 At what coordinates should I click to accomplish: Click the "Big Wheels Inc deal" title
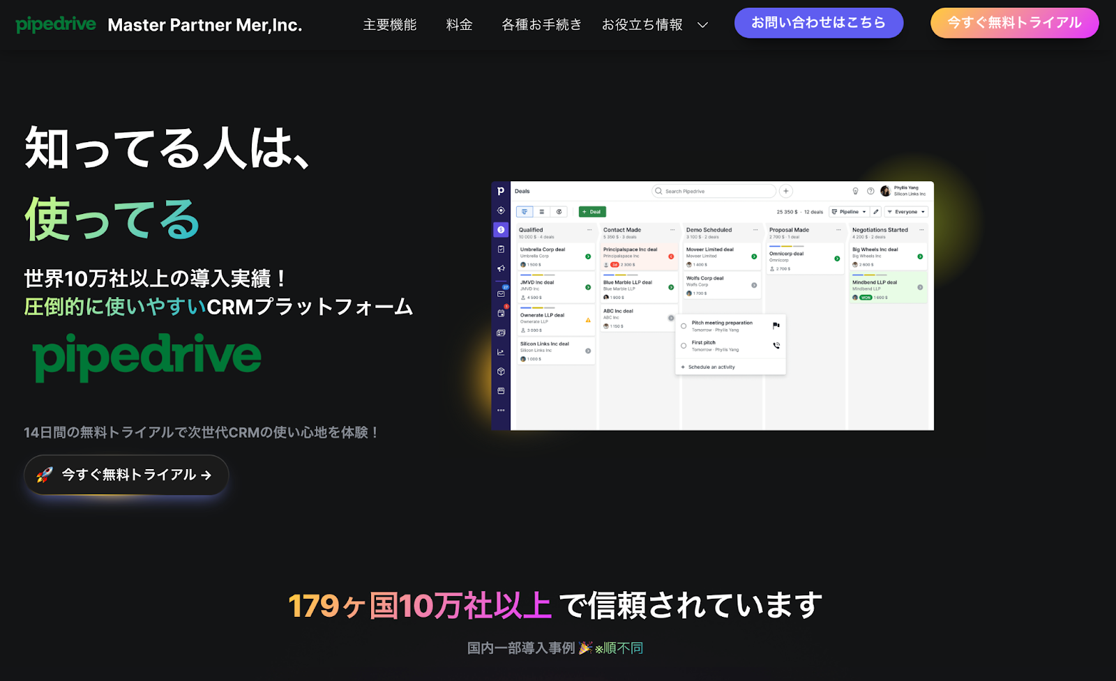[875, 250]
